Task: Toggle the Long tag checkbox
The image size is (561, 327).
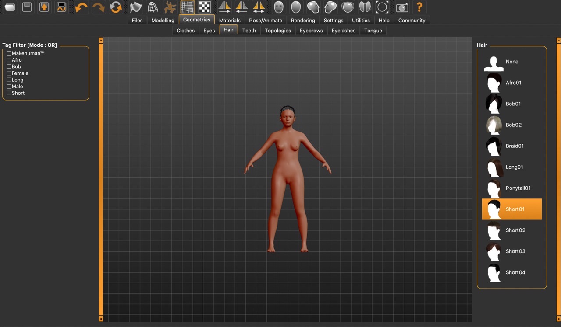Action: [x=9, y=80]
